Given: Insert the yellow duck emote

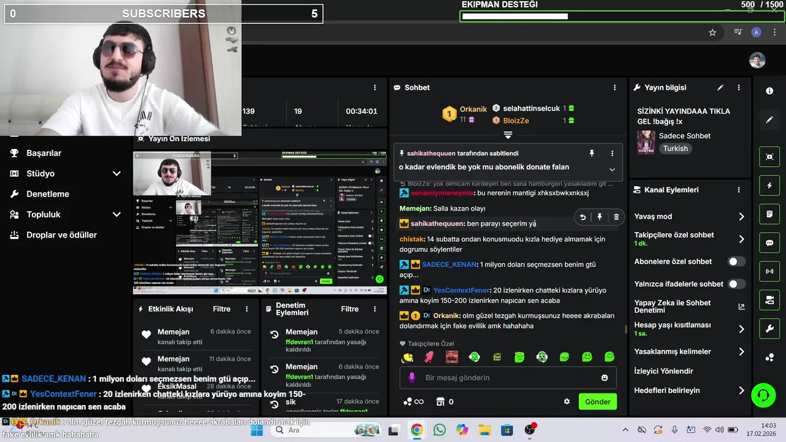Looking at the screenshot, I should pos(407,357).
